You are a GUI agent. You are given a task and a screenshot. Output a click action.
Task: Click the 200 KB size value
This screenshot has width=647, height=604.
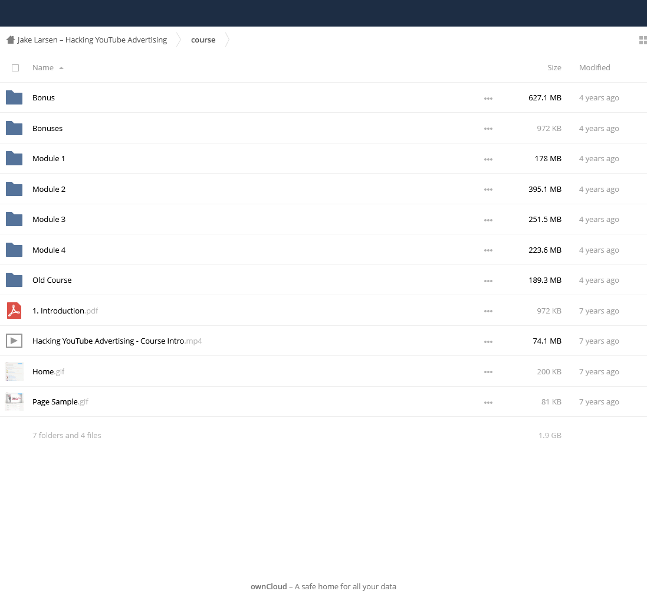tap(549, 371)
